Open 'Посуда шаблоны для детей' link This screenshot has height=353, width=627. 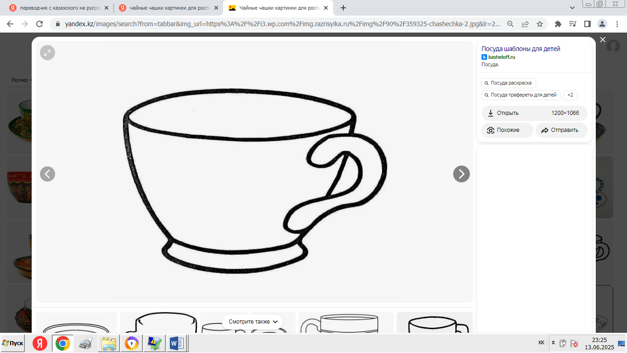coord(521,49)
